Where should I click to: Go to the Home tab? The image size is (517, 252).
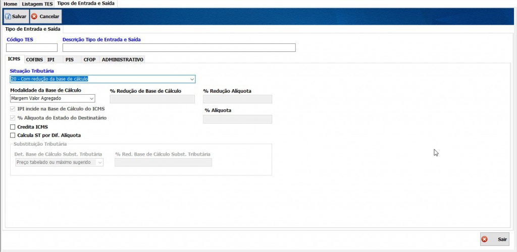pos(11,4)
